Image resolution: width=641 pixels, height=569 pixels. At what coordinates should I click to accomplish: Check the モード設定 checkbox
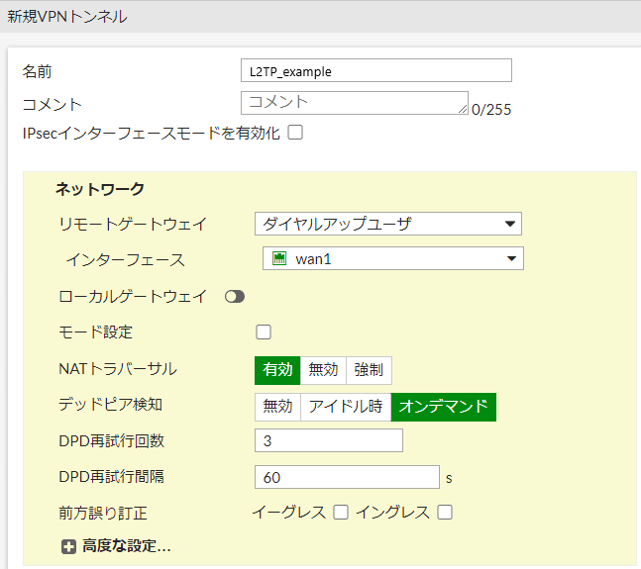click(x=264, y=332)
